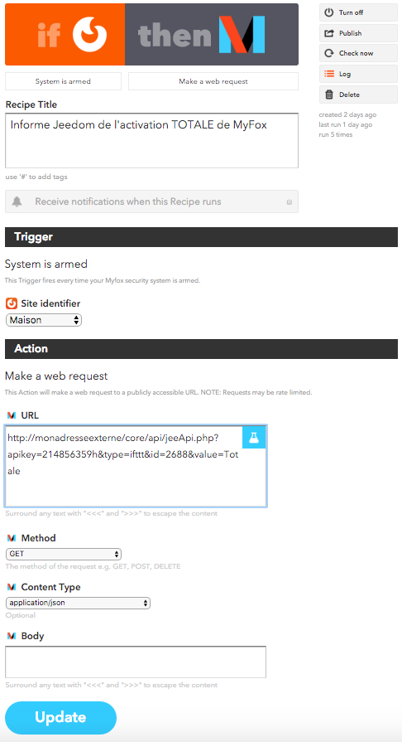
Task: Toggle the receive notifications checkbox
Action: [290, 202]
